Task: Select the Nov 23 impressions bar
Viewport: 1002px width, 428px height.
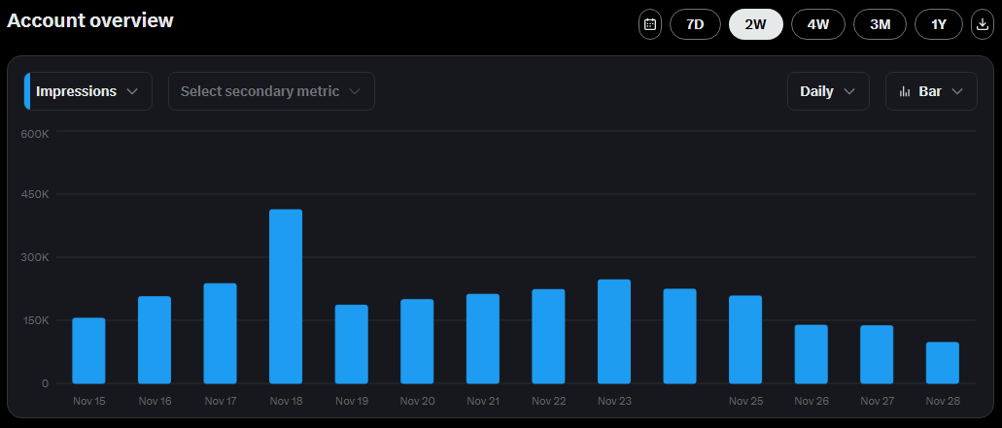Action: pyautogui.click(x=614, y=331)
